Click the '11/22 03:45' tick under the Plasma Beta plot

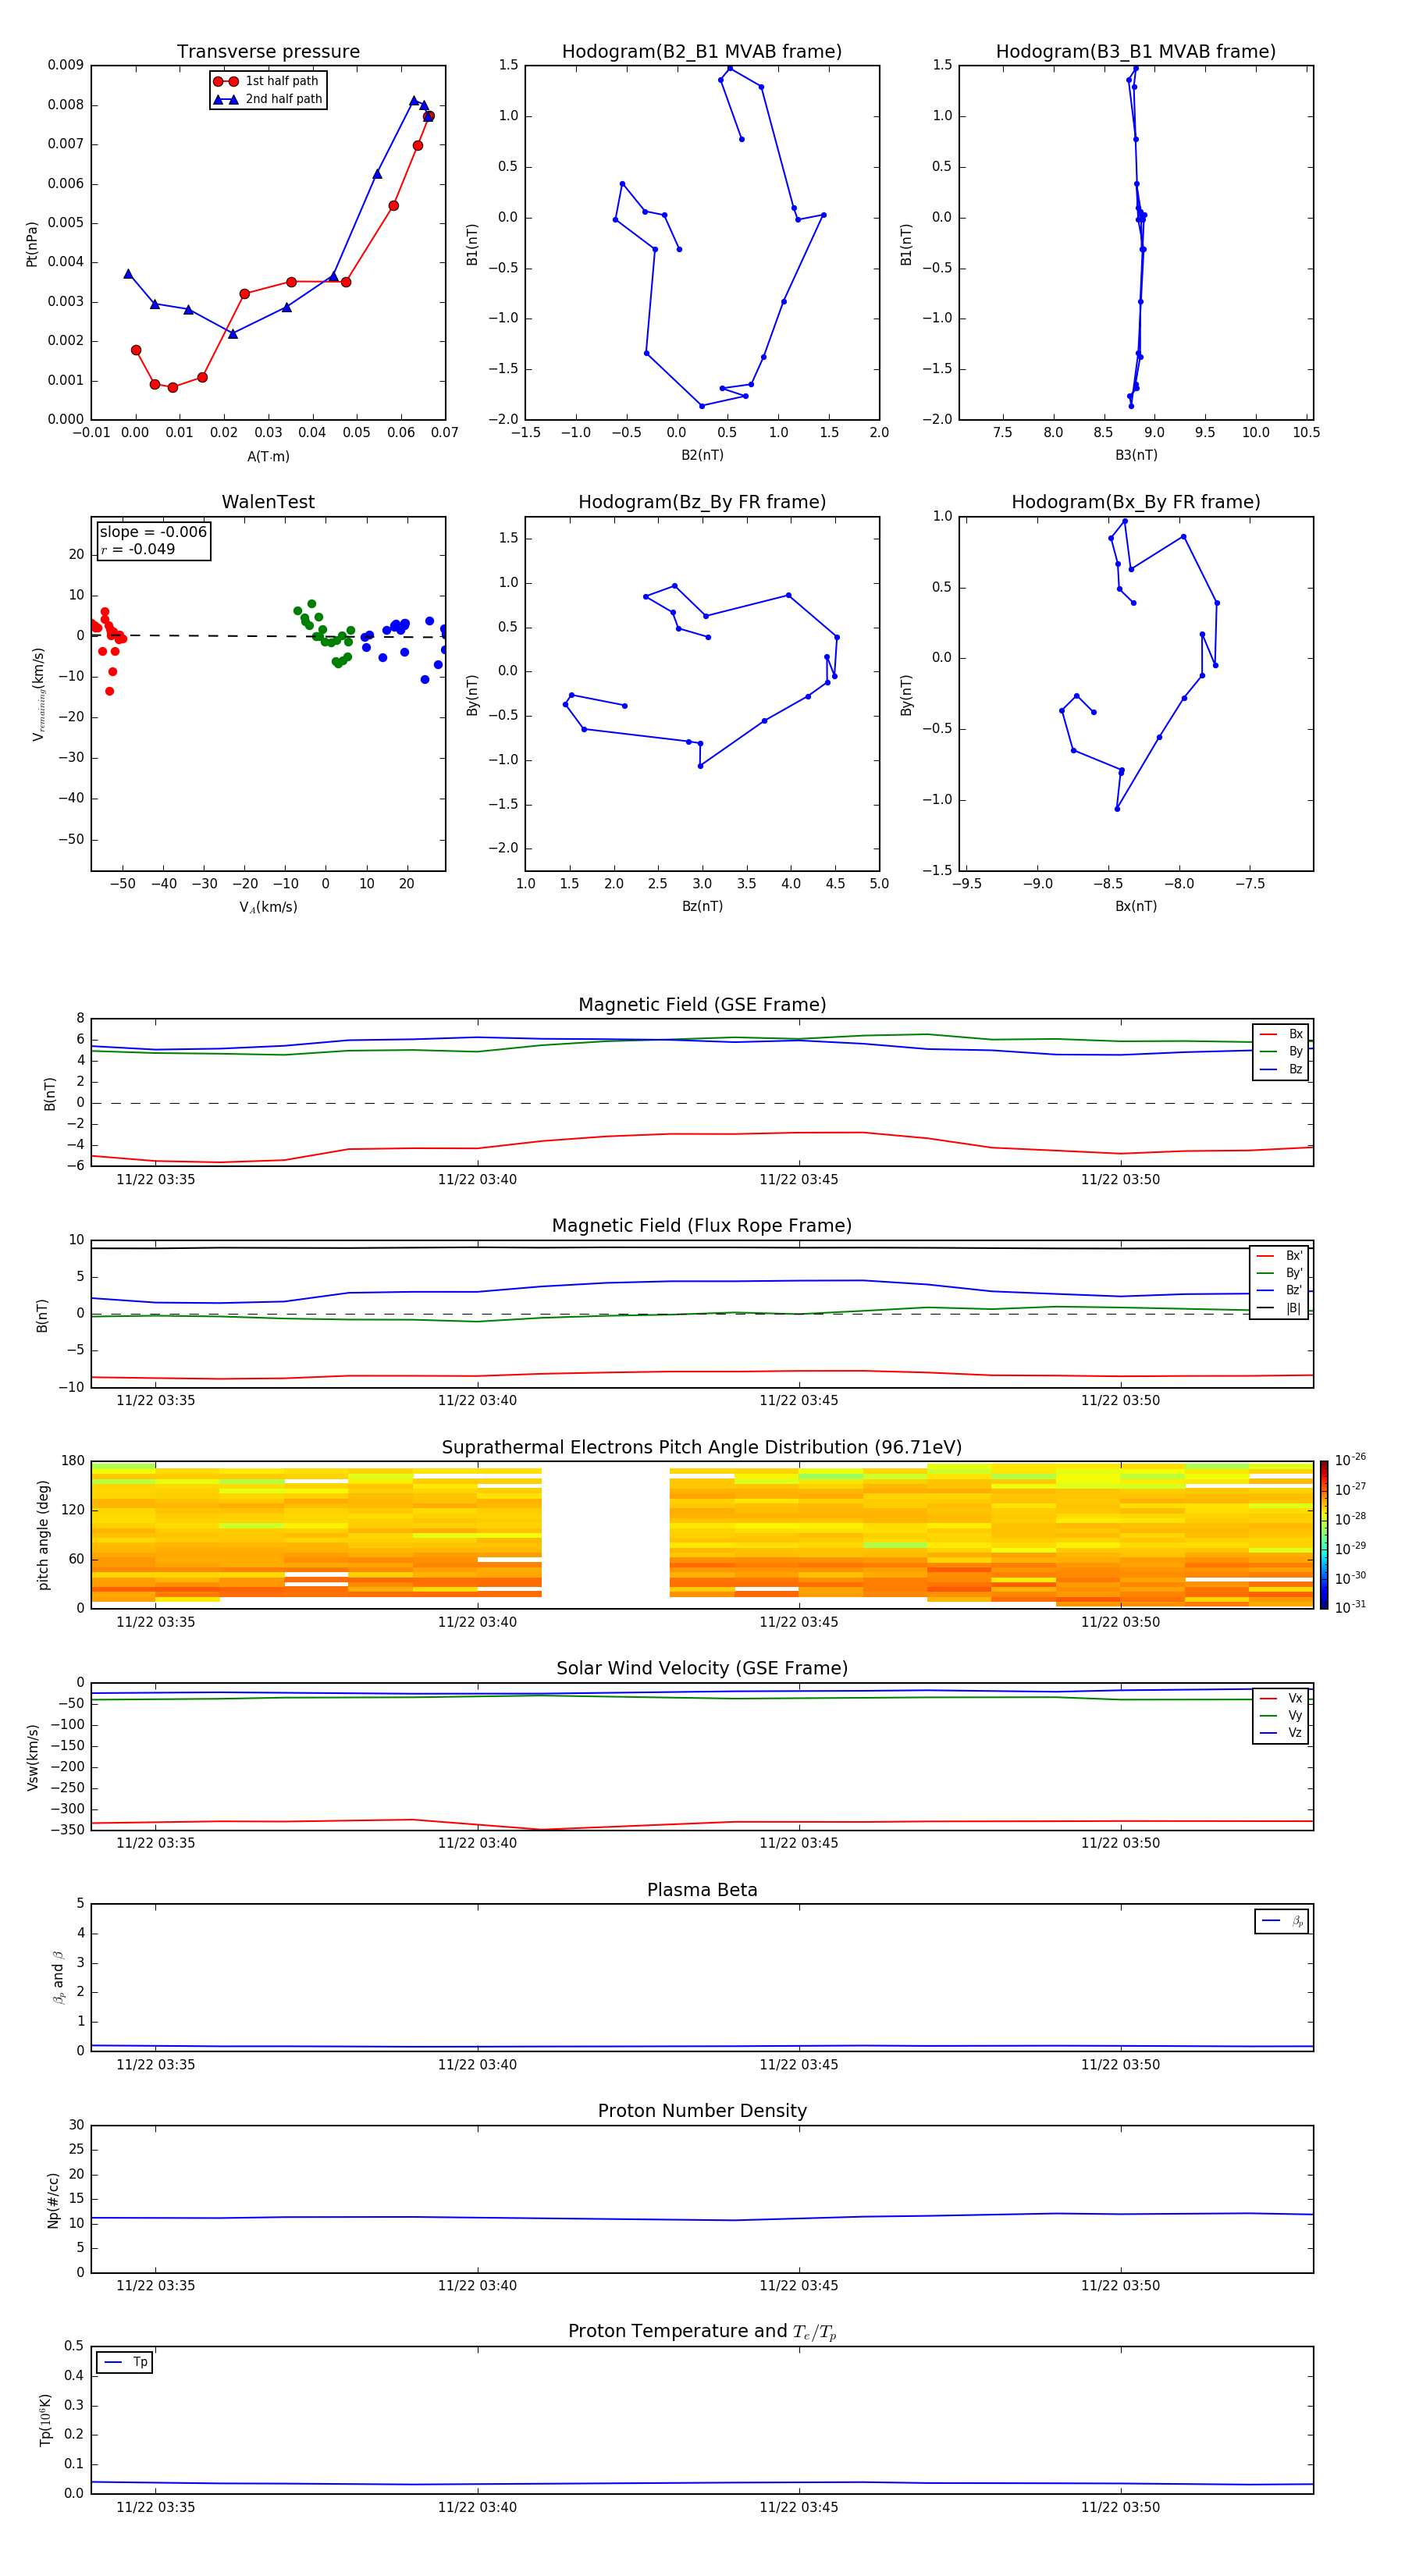pos(799,2064)
